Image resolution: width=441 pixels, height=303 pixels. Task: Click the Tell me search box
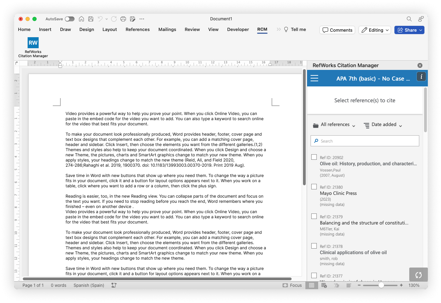coord(295,30)
